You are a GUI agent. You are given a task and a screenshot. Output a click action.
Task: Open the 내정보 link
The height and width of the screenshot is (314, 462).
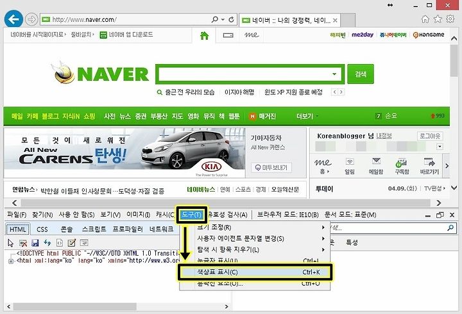tap(384, 136)
